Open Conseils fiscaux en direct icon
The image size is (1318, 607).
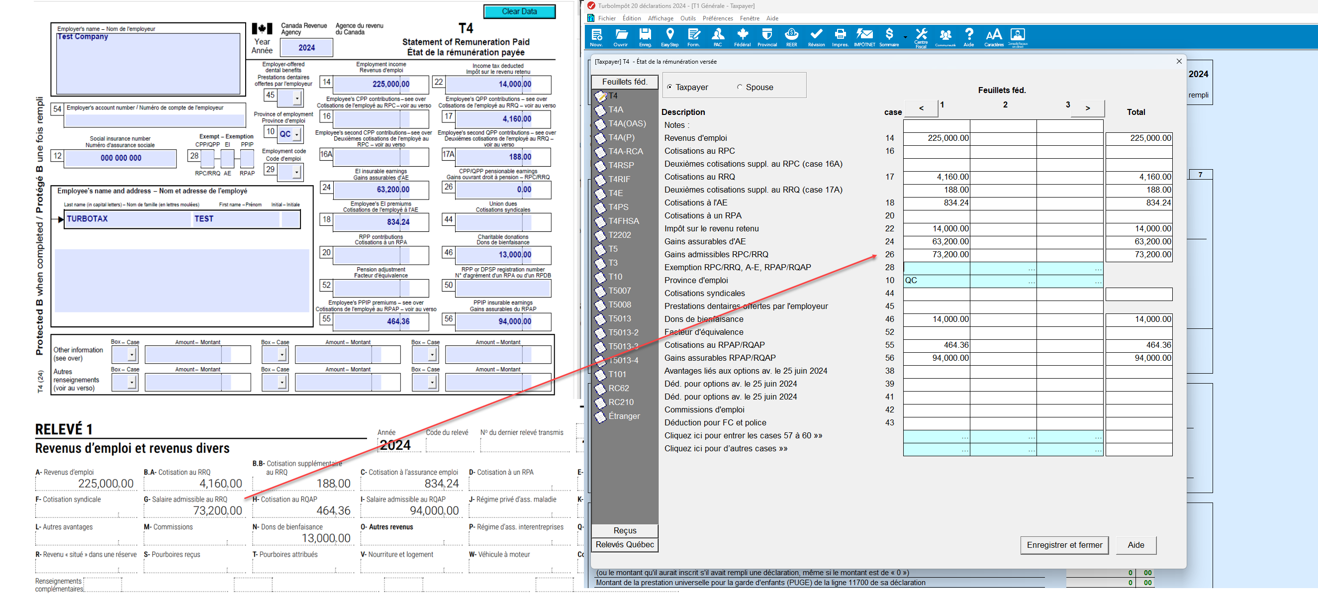1018,37
